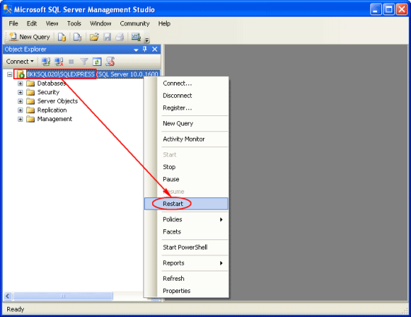This screenshot has height=317, width=411.
Task: Choose Disconnect in the context menu
Action: (186, 96)
